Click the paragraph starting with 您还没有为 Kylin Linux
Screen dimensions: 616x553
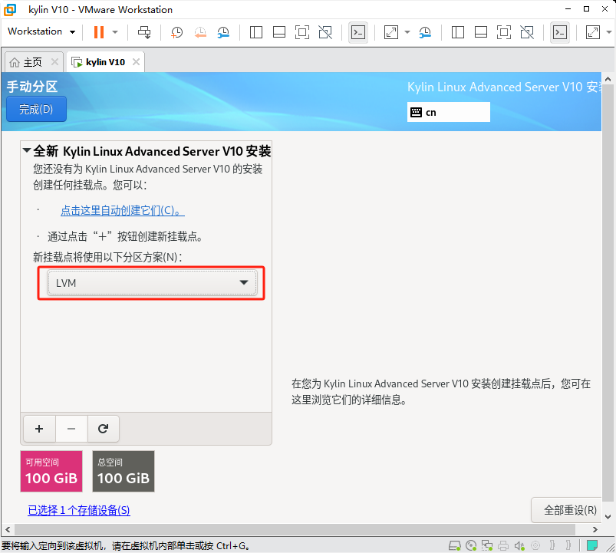click(148, 176)
